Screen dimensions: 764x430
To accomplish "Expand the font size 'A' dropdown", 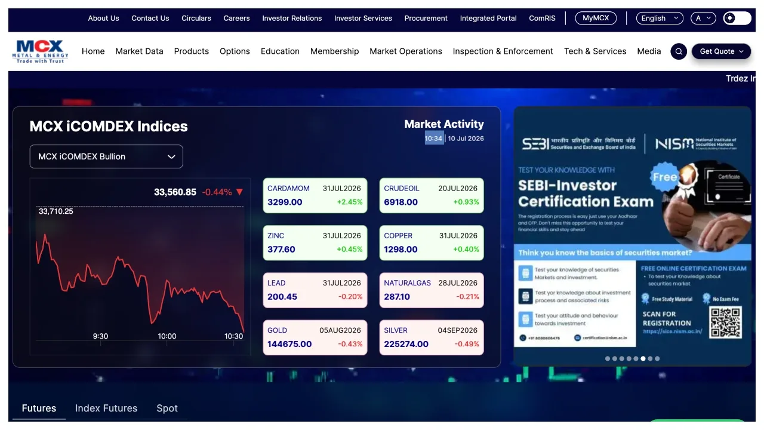I will [703, 18].
